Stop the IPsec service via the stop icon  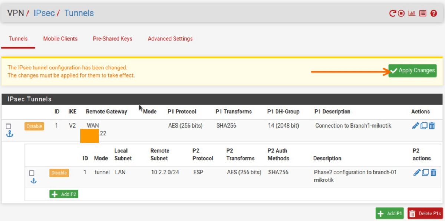(401, 13)
